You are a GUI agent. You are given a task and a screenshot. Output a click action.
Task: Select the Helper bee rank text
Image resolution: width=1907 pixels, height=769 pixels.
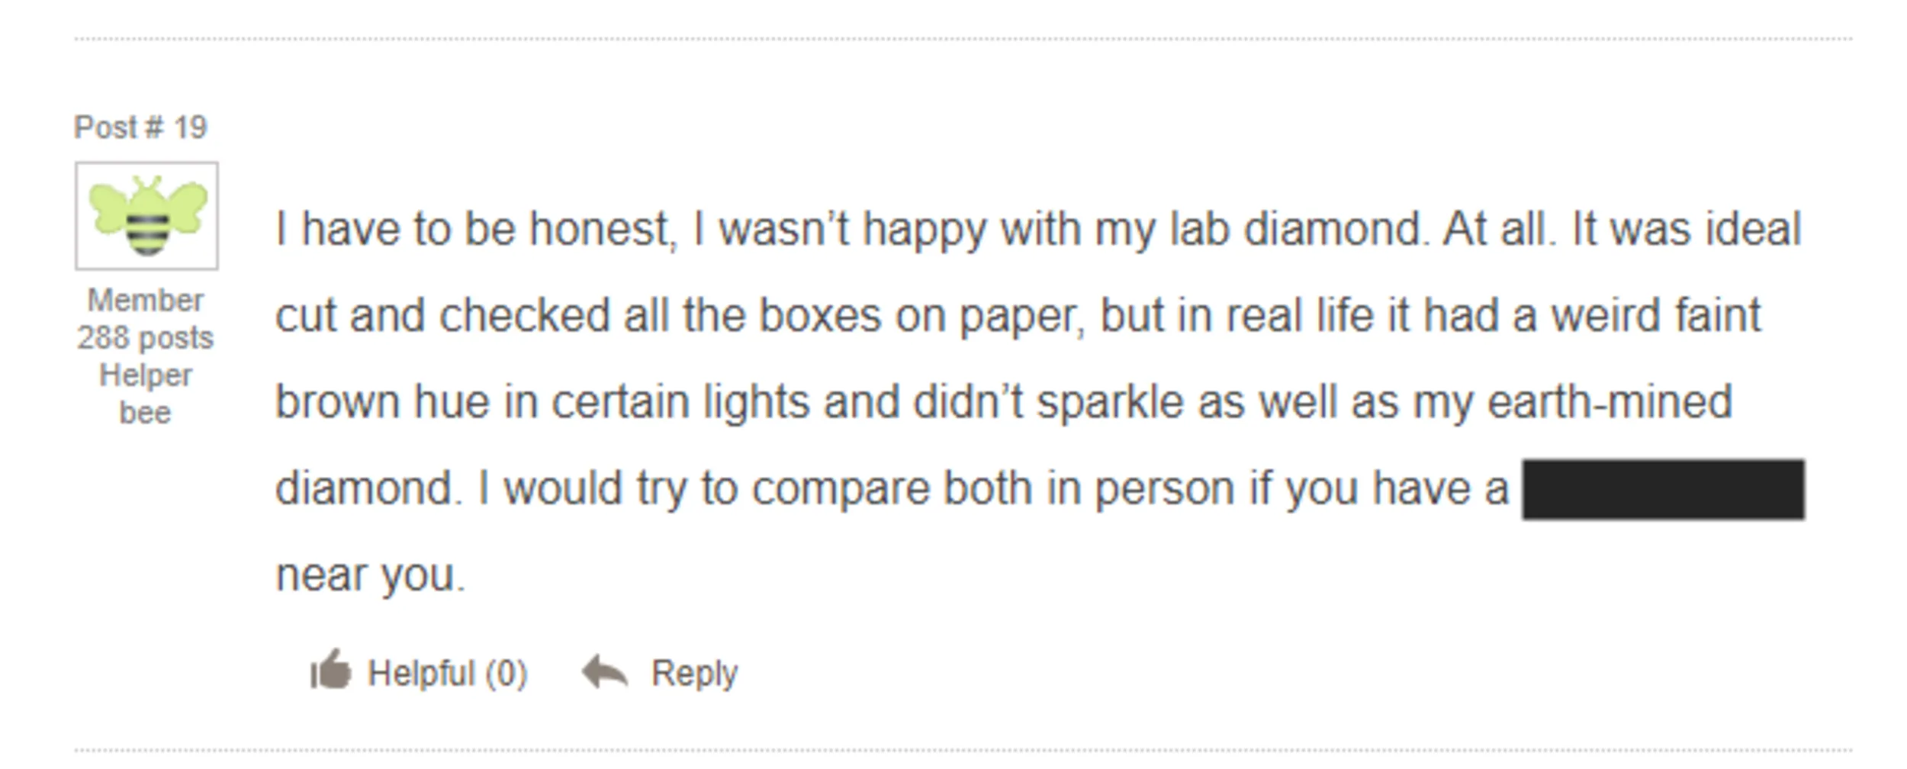[x=145, y=394]
